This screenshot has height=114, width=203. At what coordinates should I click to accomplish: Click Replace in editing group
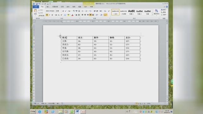pos(164,12)
